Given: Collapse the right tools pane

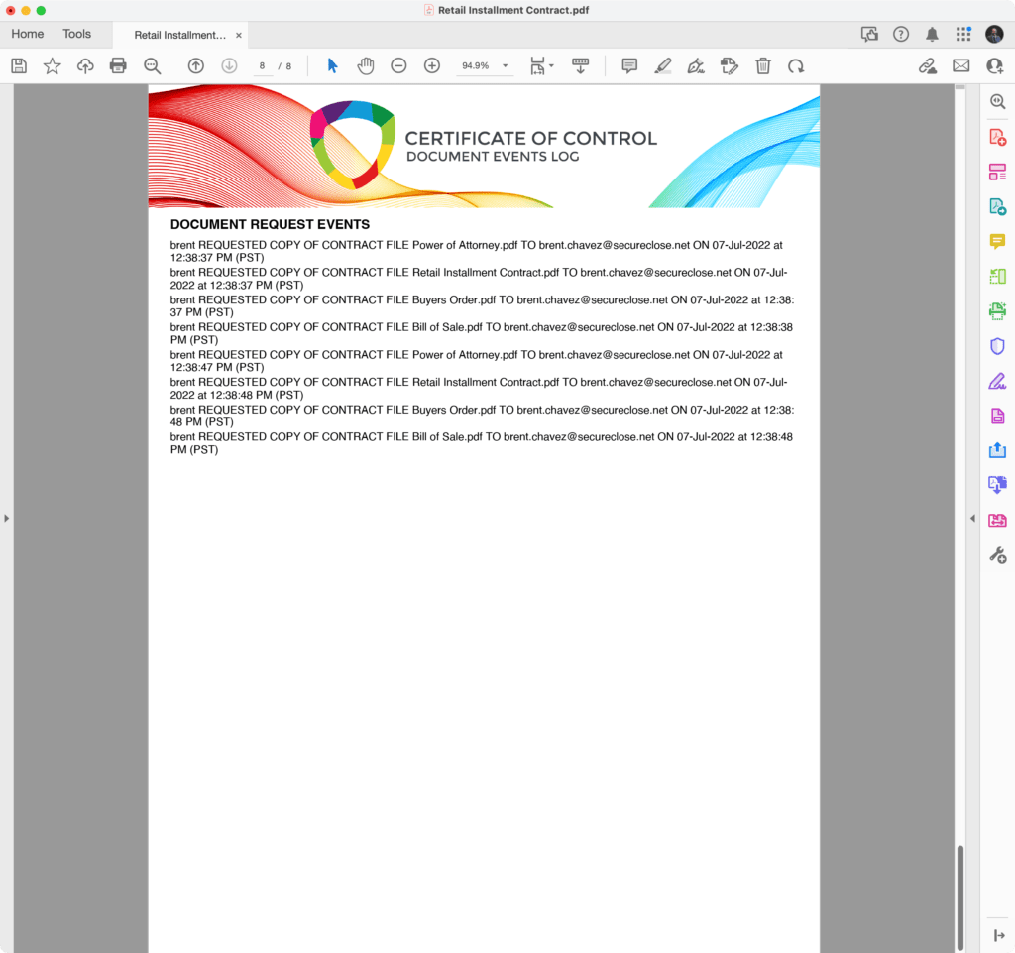Looking at the screenshot, I should tap(972, 518).
